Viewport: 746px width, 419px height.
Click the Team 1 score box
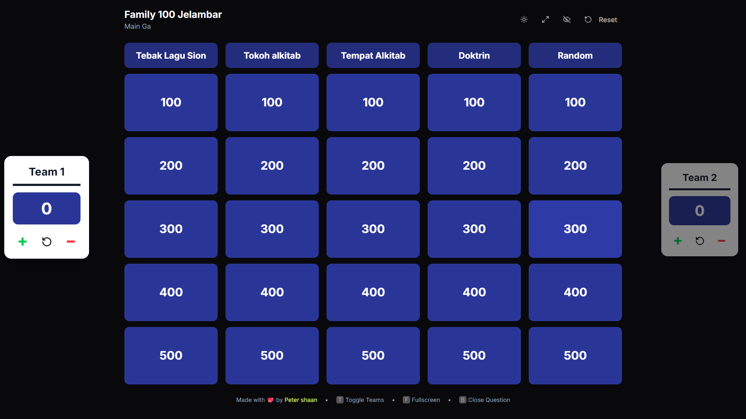47,209
